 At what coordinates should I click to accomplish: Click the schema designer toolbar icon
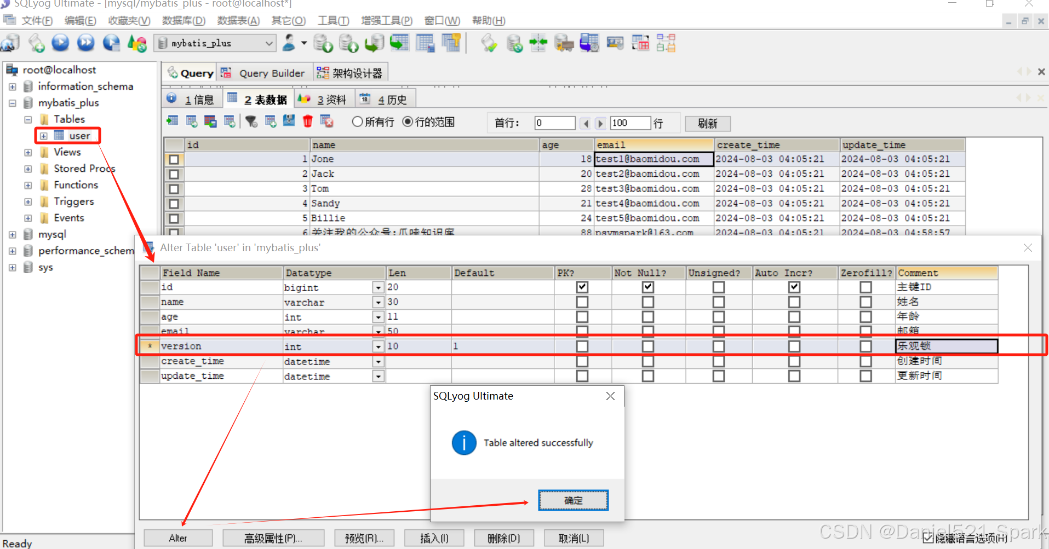[666, 43]
